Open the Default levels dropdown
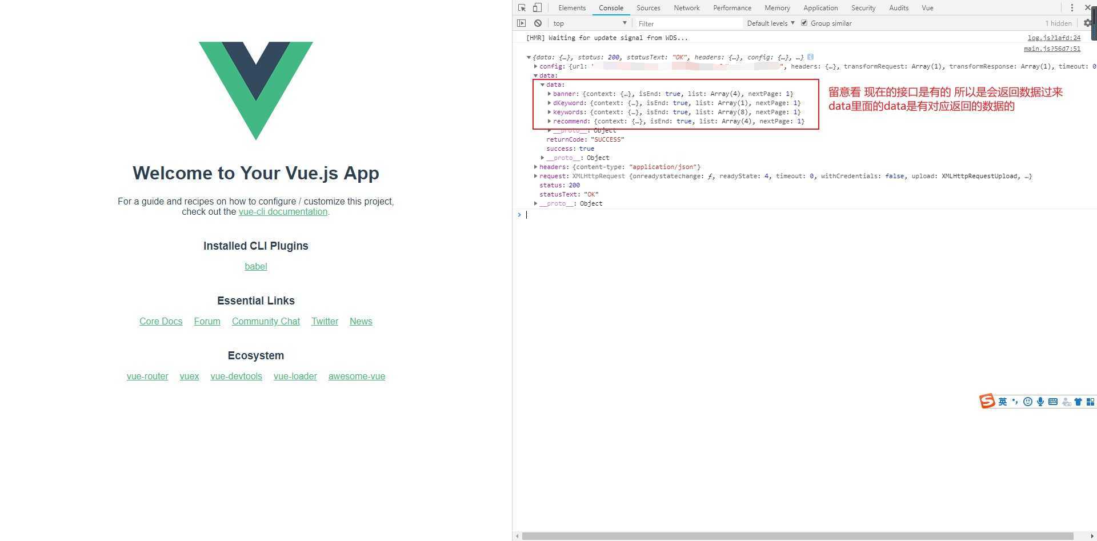This screenshot has height=541, width=1097. 771,23
